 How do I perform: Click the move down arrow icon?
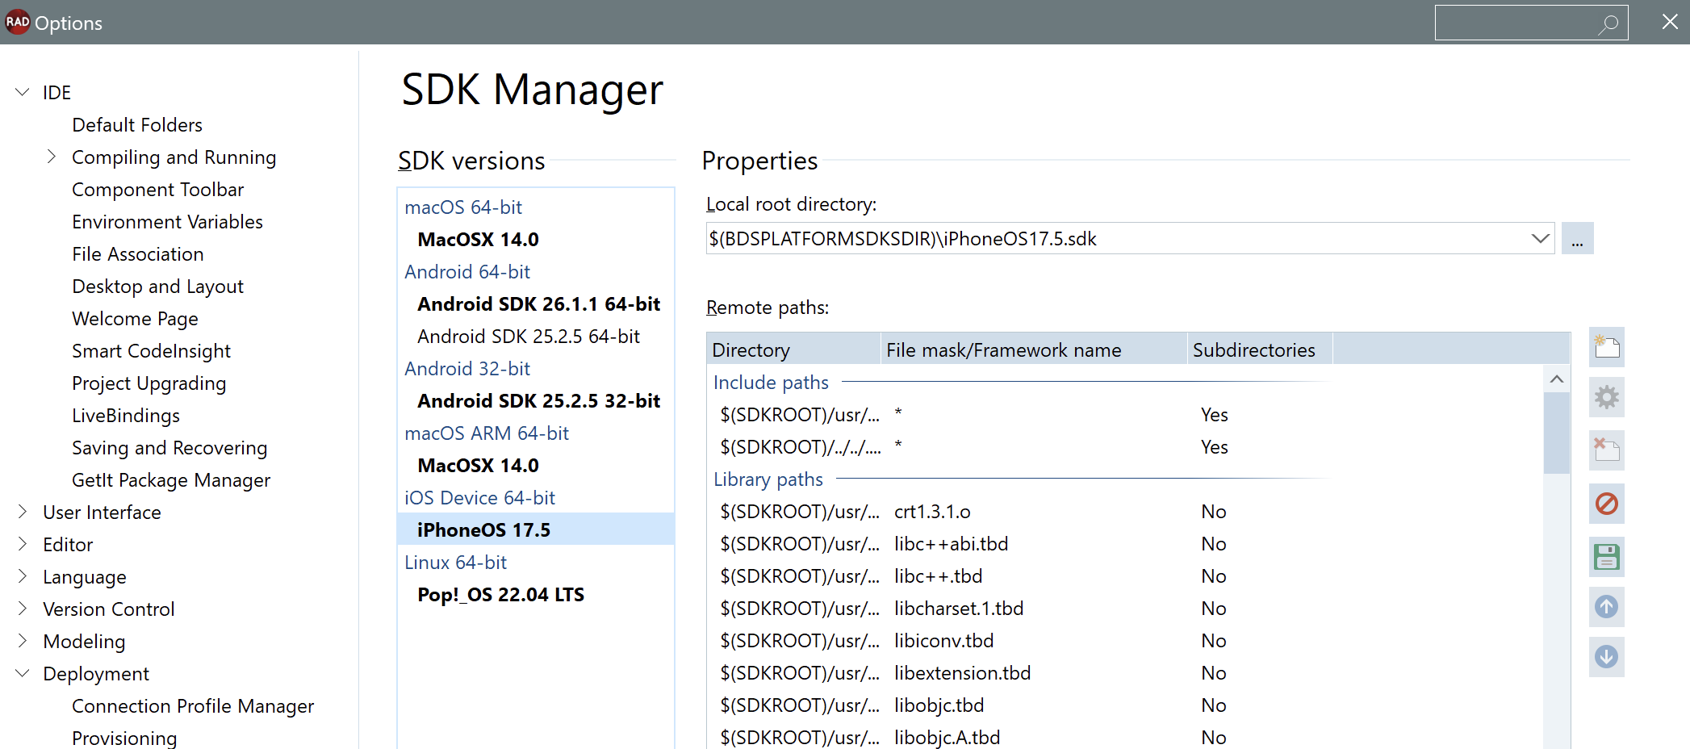coord(1606,657)
